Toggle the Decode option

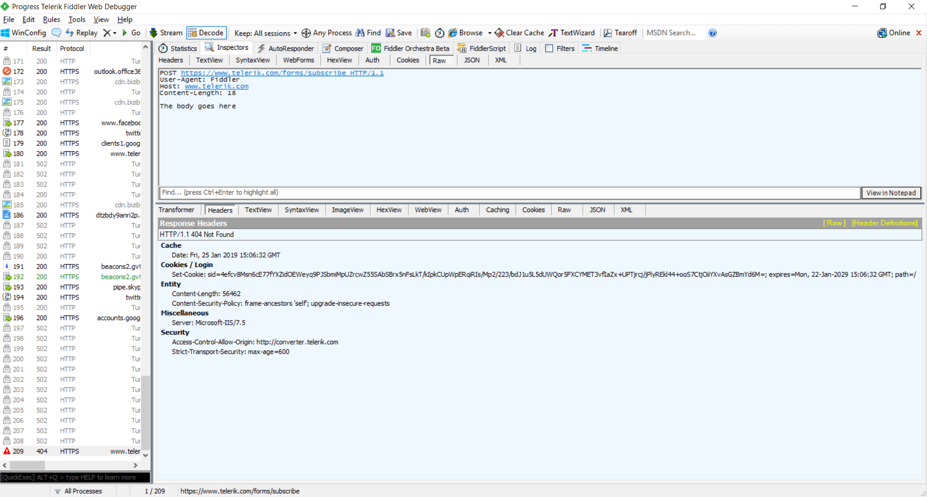coord(206,33)
